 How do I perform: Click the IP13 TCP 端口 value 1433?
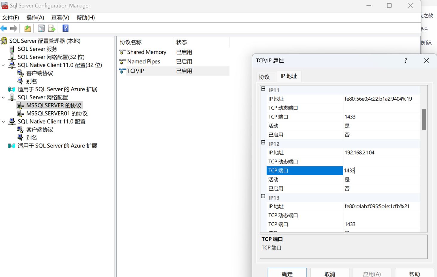350,224
